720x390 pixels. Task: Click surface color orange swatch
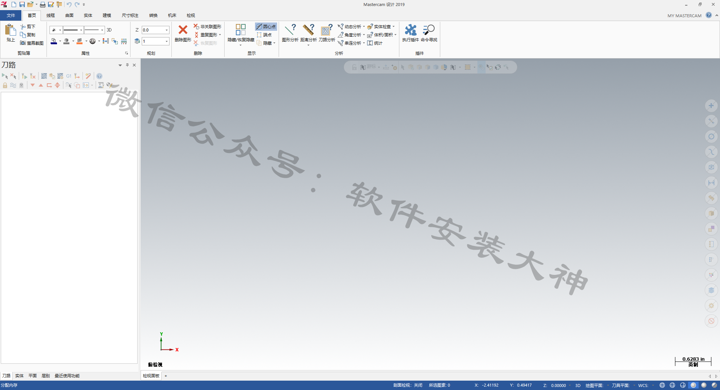pyautogui.click(x=79, y=41)
